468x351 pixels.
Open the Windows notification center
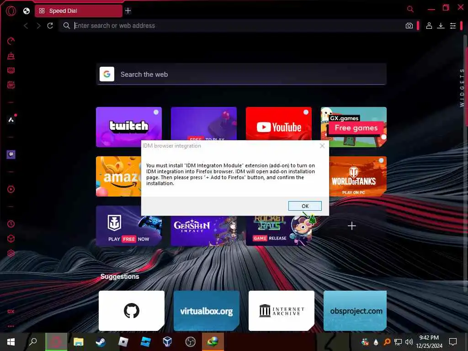pyautogui.click(x=453, y=342)
